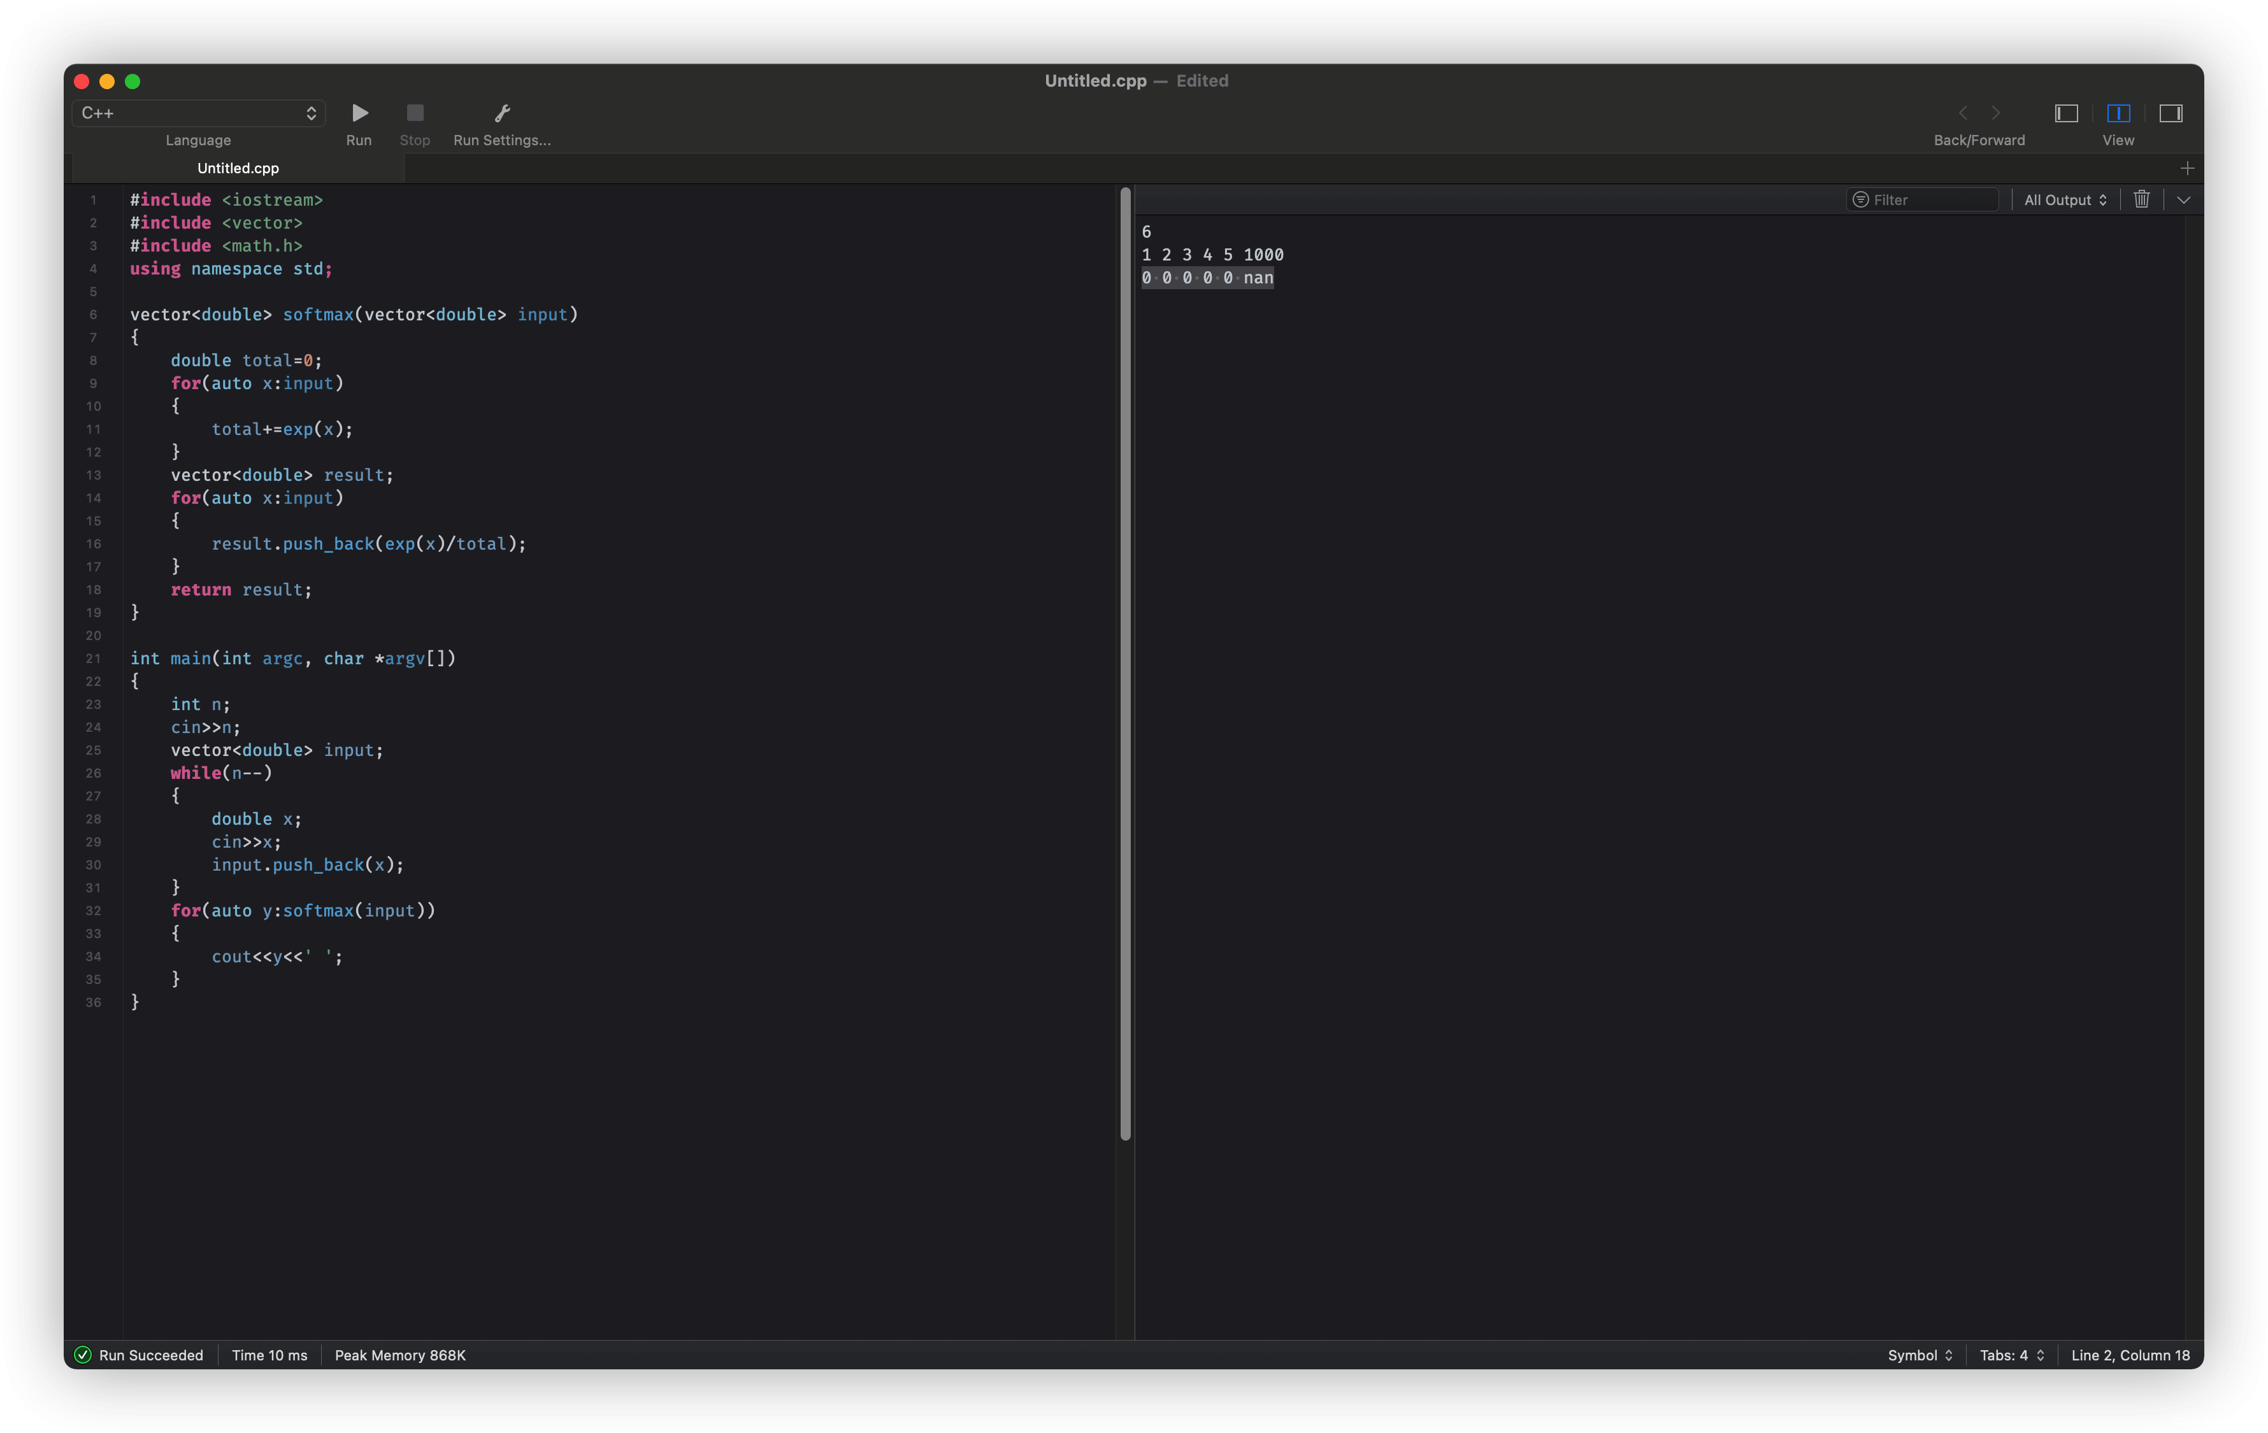
Task: Click the editor vertical scrollbar
Action: [x=1124, y=664]
